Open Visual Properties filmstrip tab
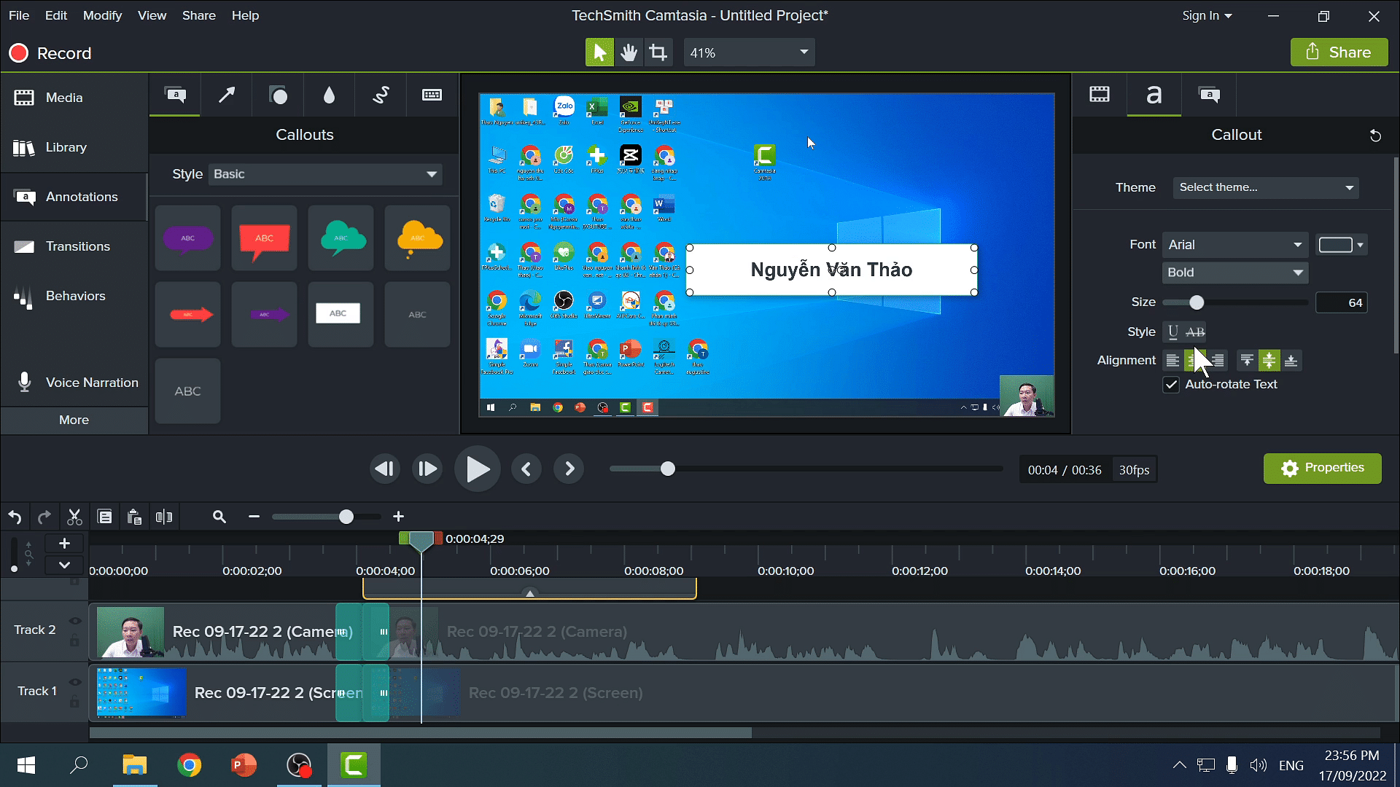Screen dimensions: 1400x787 1100,95
